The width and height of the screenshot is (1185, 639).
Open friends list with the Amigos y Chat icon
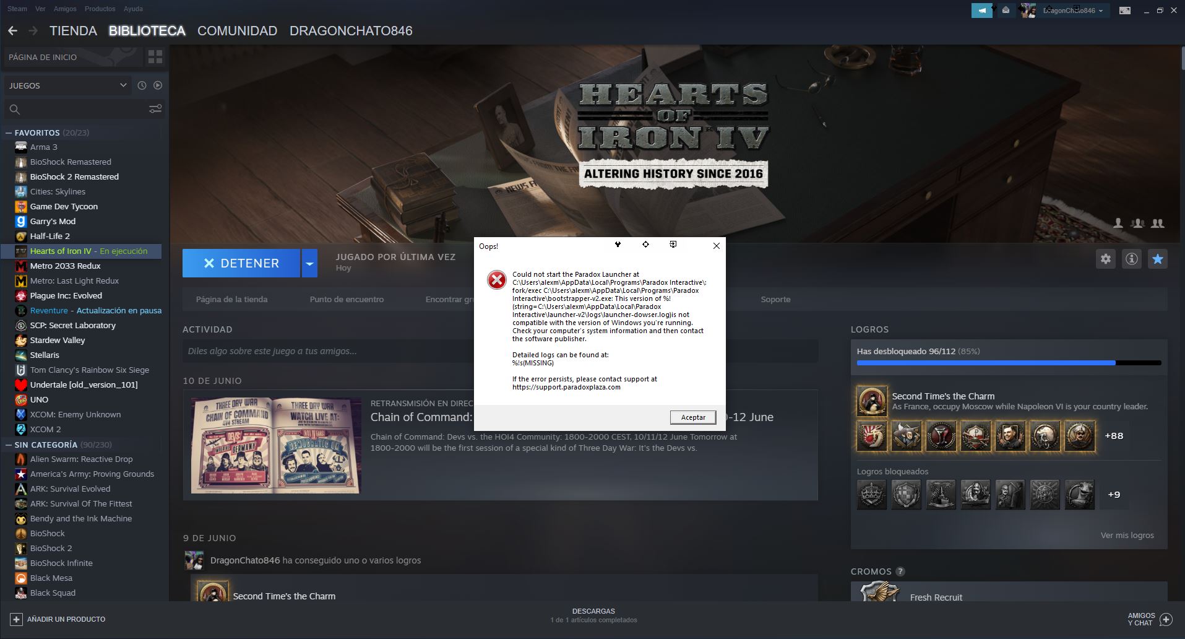pos(1166,619)
